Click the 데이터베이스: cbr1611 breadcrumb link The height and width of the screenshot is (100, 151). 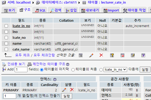click(59, 2)
